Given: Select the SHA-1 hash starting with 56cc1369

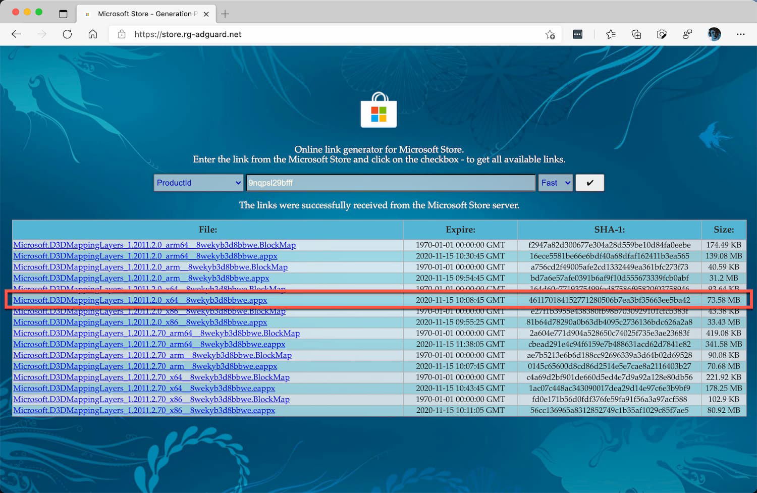Looking at the screenshot, I should click(x=609, y=411).
